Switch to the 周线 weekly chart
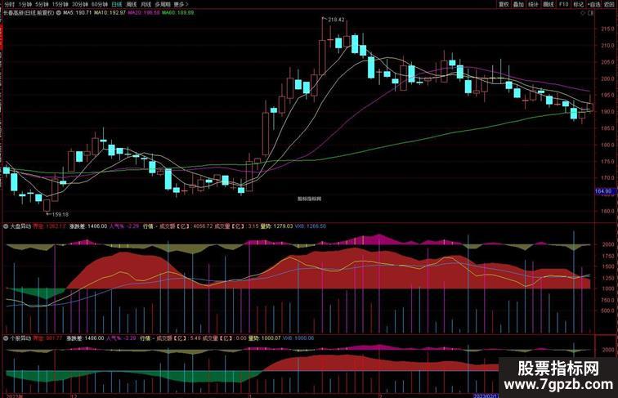Screen dimensions: 618x398 point(132,4)
